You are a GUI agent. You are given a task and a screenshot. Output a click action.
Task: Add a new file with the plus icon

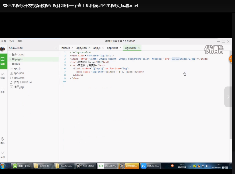(56, 48)
